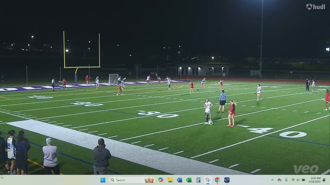Click the microphone tray icon
Screen dimensions: 330x185
(286, 180)
